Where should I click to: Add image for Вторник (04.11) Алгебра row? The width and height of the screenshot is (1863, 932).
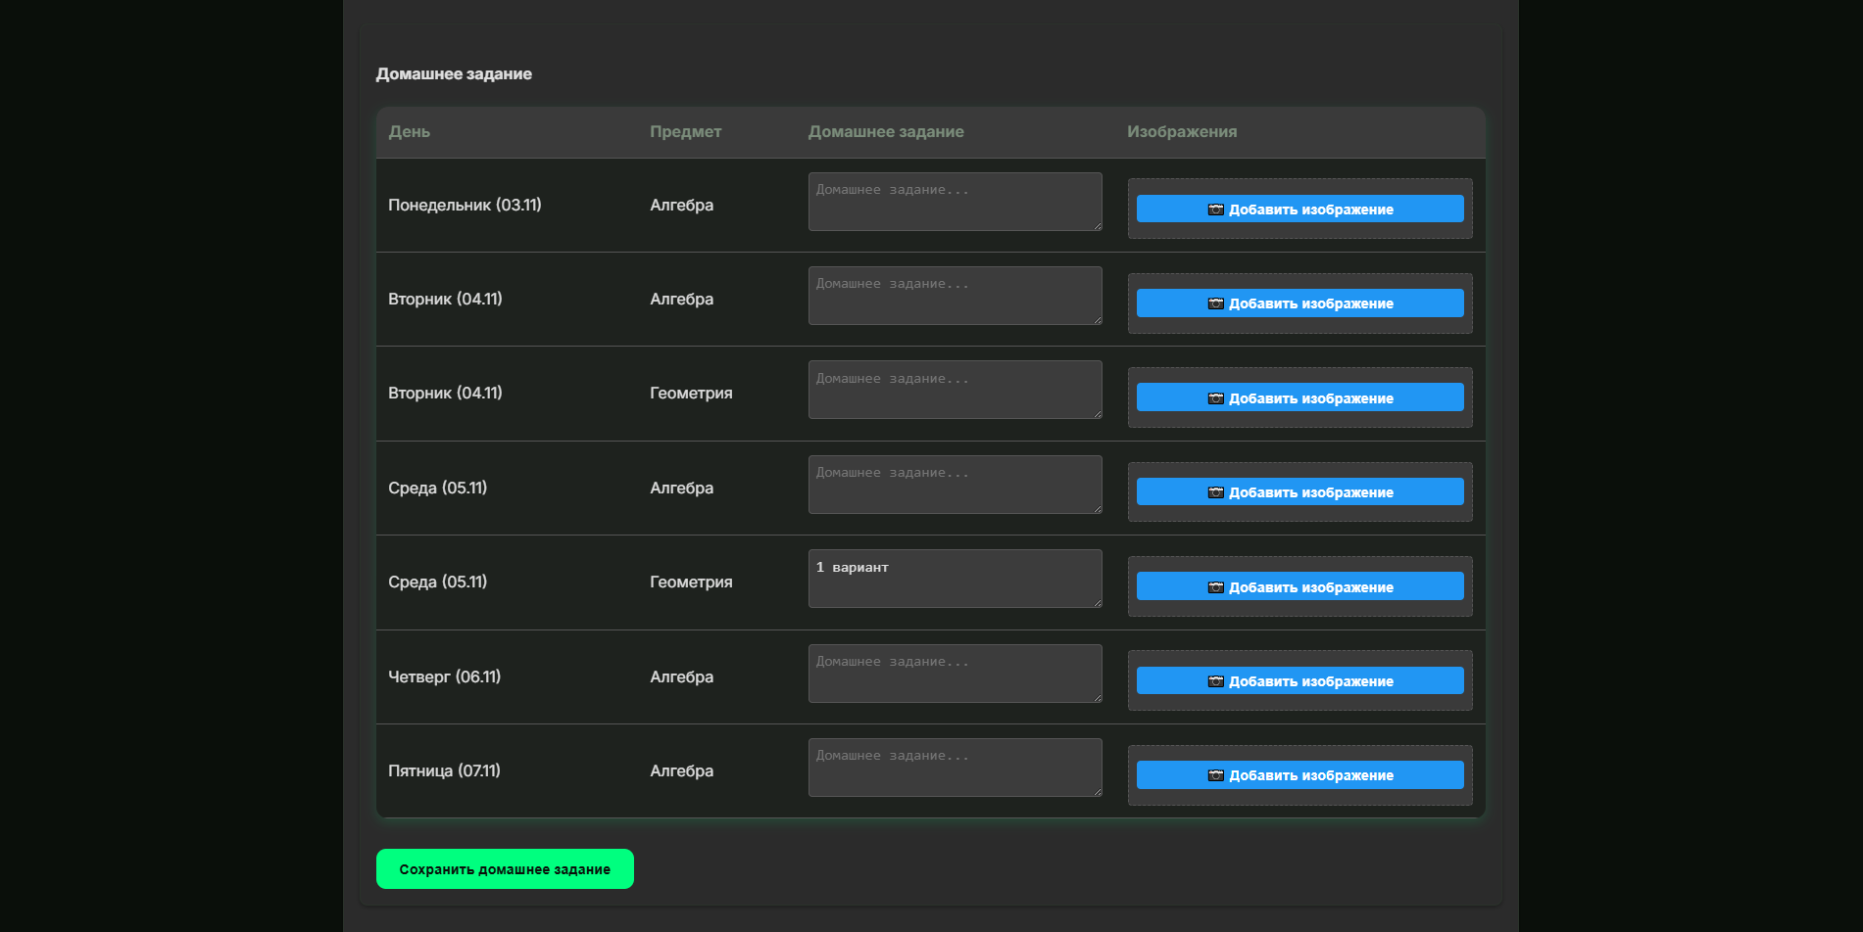[1299, 303]
